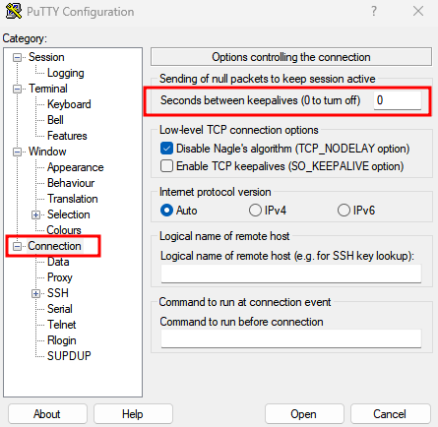Collapse the Terminal tree node
Image resolution: width=438 pixels, height=427 pixels.
[x=17, y=90]
